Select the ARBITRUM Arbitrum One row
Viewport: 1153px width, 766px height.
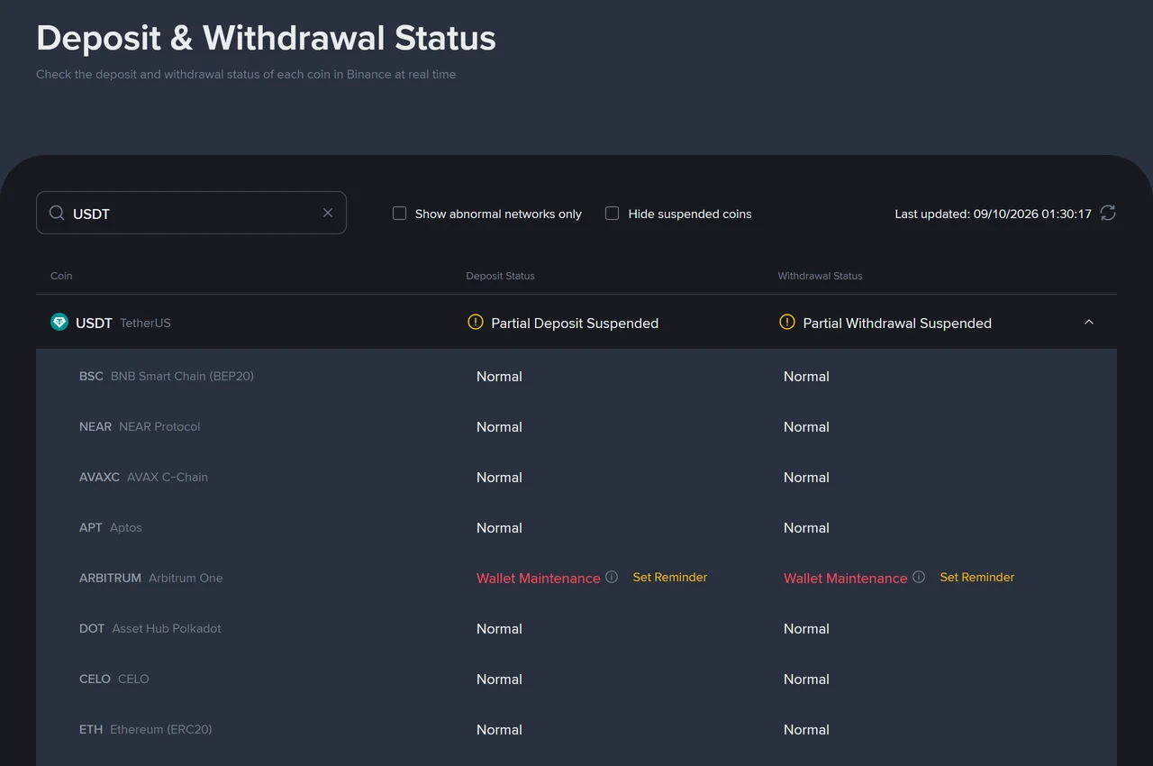click(576, 578)
